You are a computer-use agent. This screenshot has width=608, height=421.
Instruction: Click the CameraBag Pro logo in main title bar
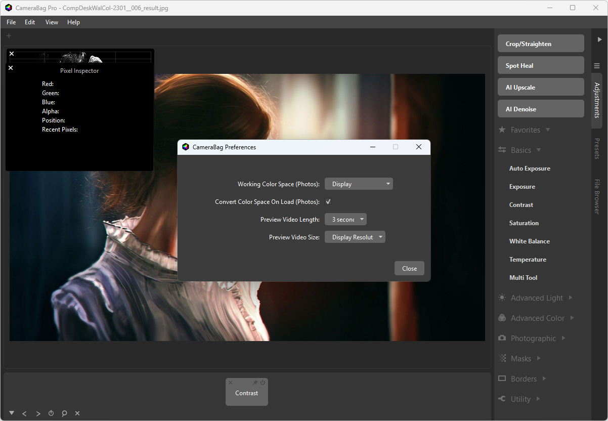9,8
